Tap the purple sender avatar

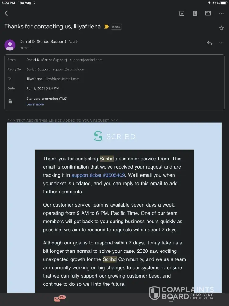10,45
